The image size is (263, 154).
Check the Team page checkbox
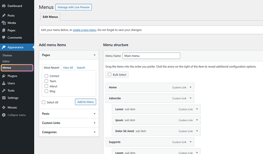46,81
